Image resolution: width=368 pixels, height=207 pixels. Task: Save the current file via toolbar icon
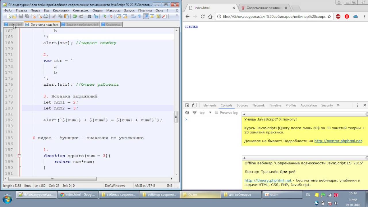tap(21, 16)
